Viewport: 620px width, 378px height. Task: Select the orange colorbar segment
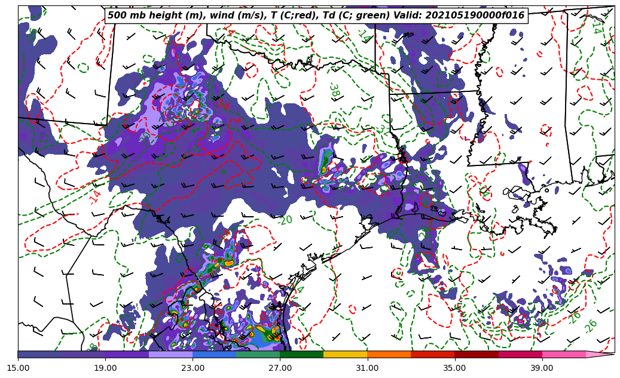pyautogui.click(x=389, y=354)
